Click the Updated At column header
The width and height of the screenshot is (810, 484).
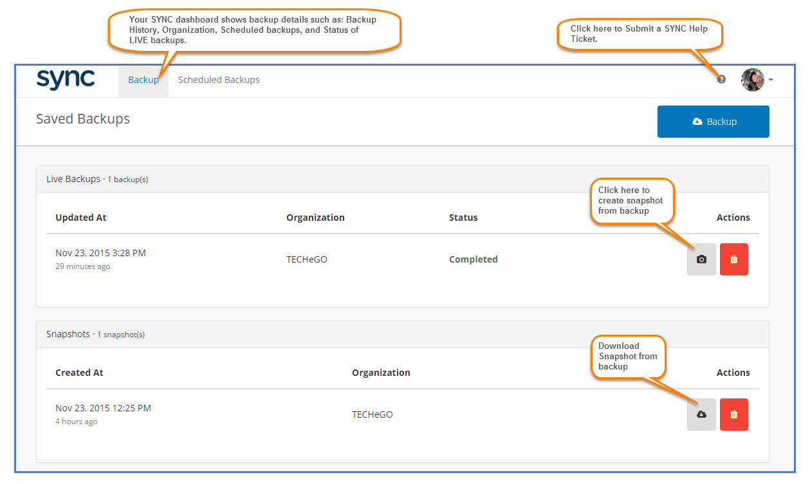click(80, 218)
